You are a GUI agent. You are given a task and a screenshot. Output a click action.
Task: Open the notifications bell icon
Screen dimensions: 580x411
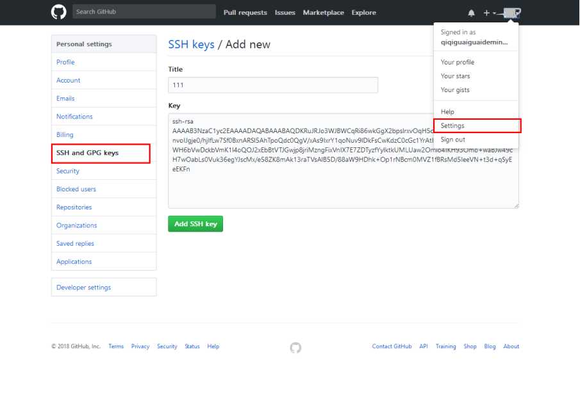tap(471, 13)
